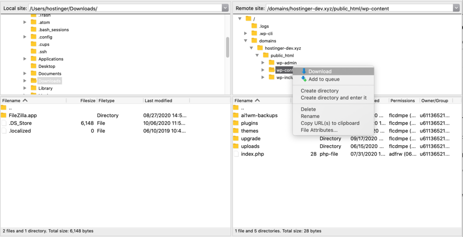463x237 pixels.
Task: Click the wp-admin folder icon in remote tree
Action: 271,62
